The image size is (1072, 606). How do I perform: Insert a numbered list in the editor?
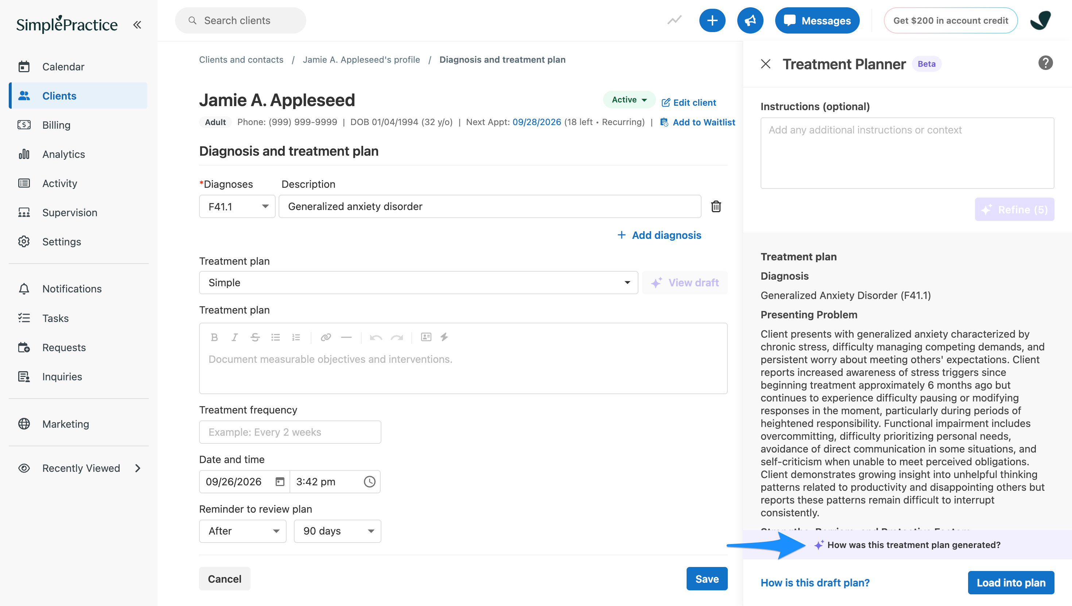point(296,337)
